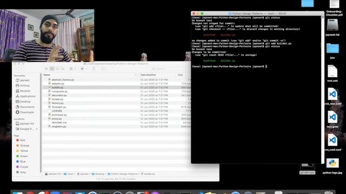Toggle the Name column sort direction arrow

coord(136,75)
